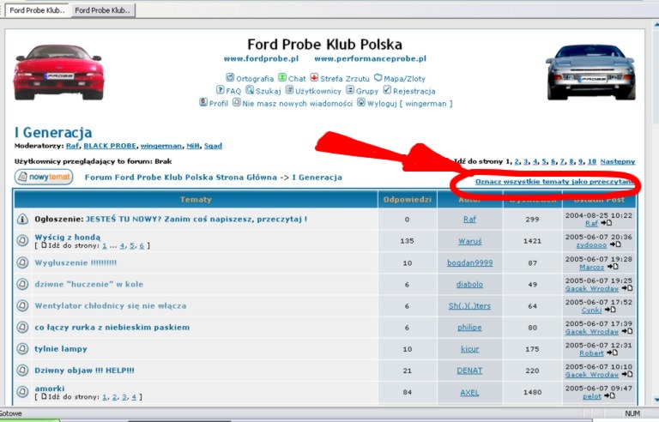659x422 pixels.
Task: Click the Mapa/Zloty icon
Action: pyautogui.click(x=378, y=78)
